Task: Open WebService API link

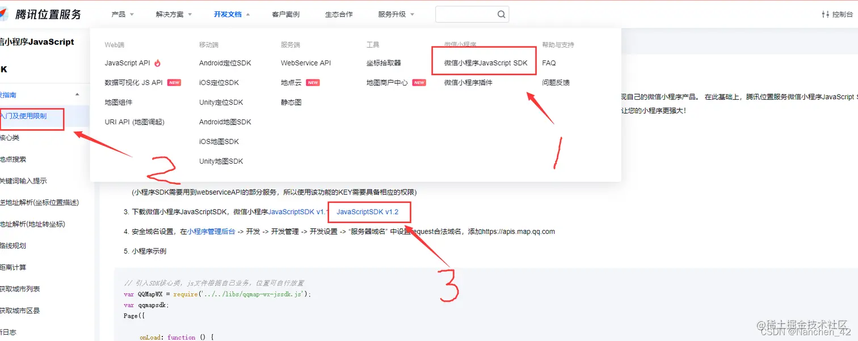Action: point(306,63)
